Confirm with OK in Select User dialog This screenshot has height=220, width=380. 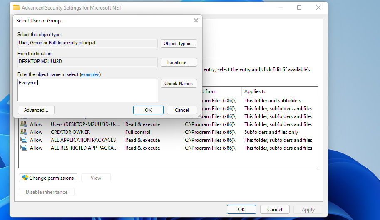click(x=148, y=110)
